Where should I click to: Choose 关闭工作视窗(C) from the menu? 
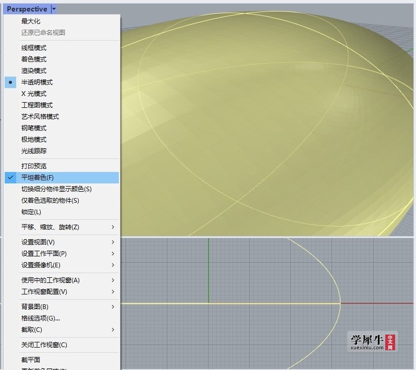pos(62,345)
